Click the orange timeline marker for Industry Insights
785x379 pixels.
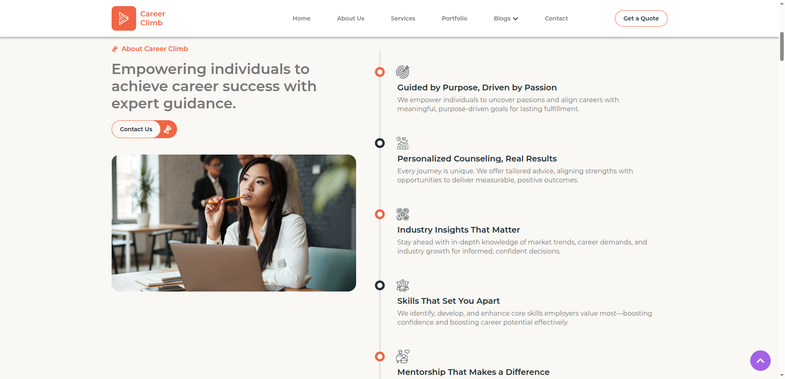380,214
